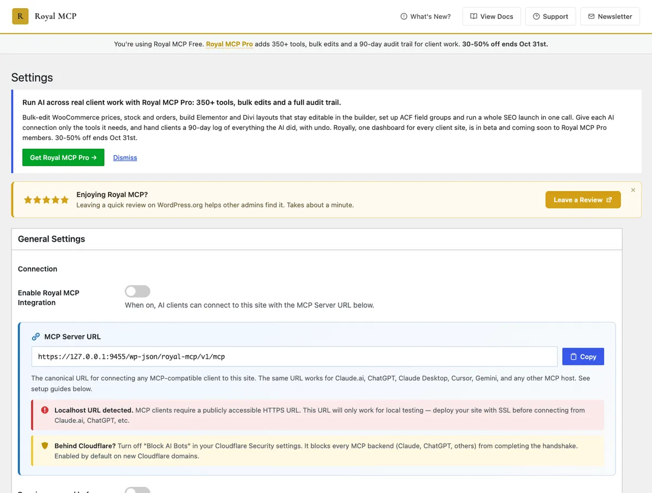Open the What's New? link

(425, 16)
